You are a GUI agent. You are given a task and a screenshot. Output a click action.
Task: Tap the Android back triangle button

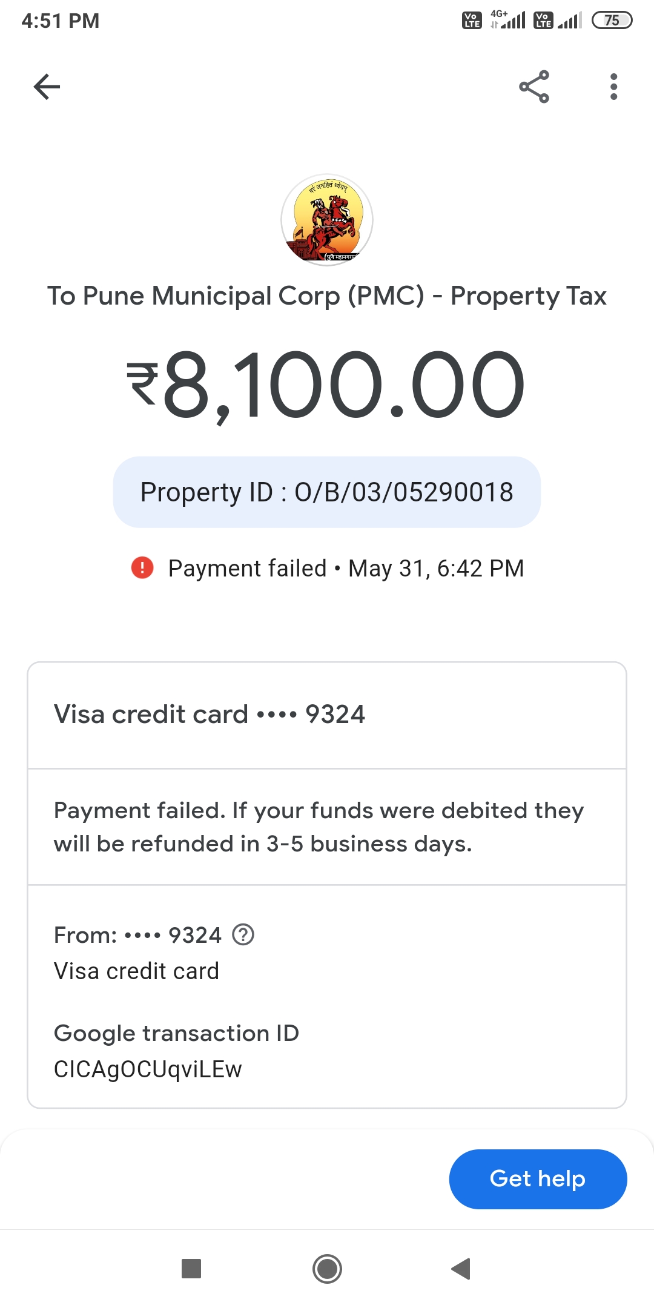[x=461, y=1269]
